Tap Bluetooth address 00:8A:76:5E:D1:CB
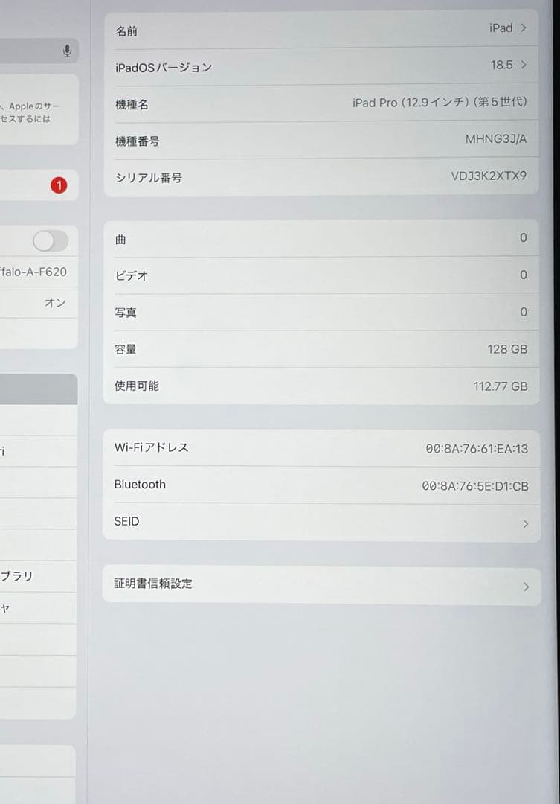 pyautogui.click(x=475, y=486)
